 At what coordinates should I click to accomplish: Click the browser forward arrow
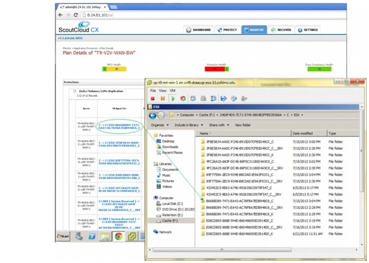pyautogui.click(x=68, y=15)
